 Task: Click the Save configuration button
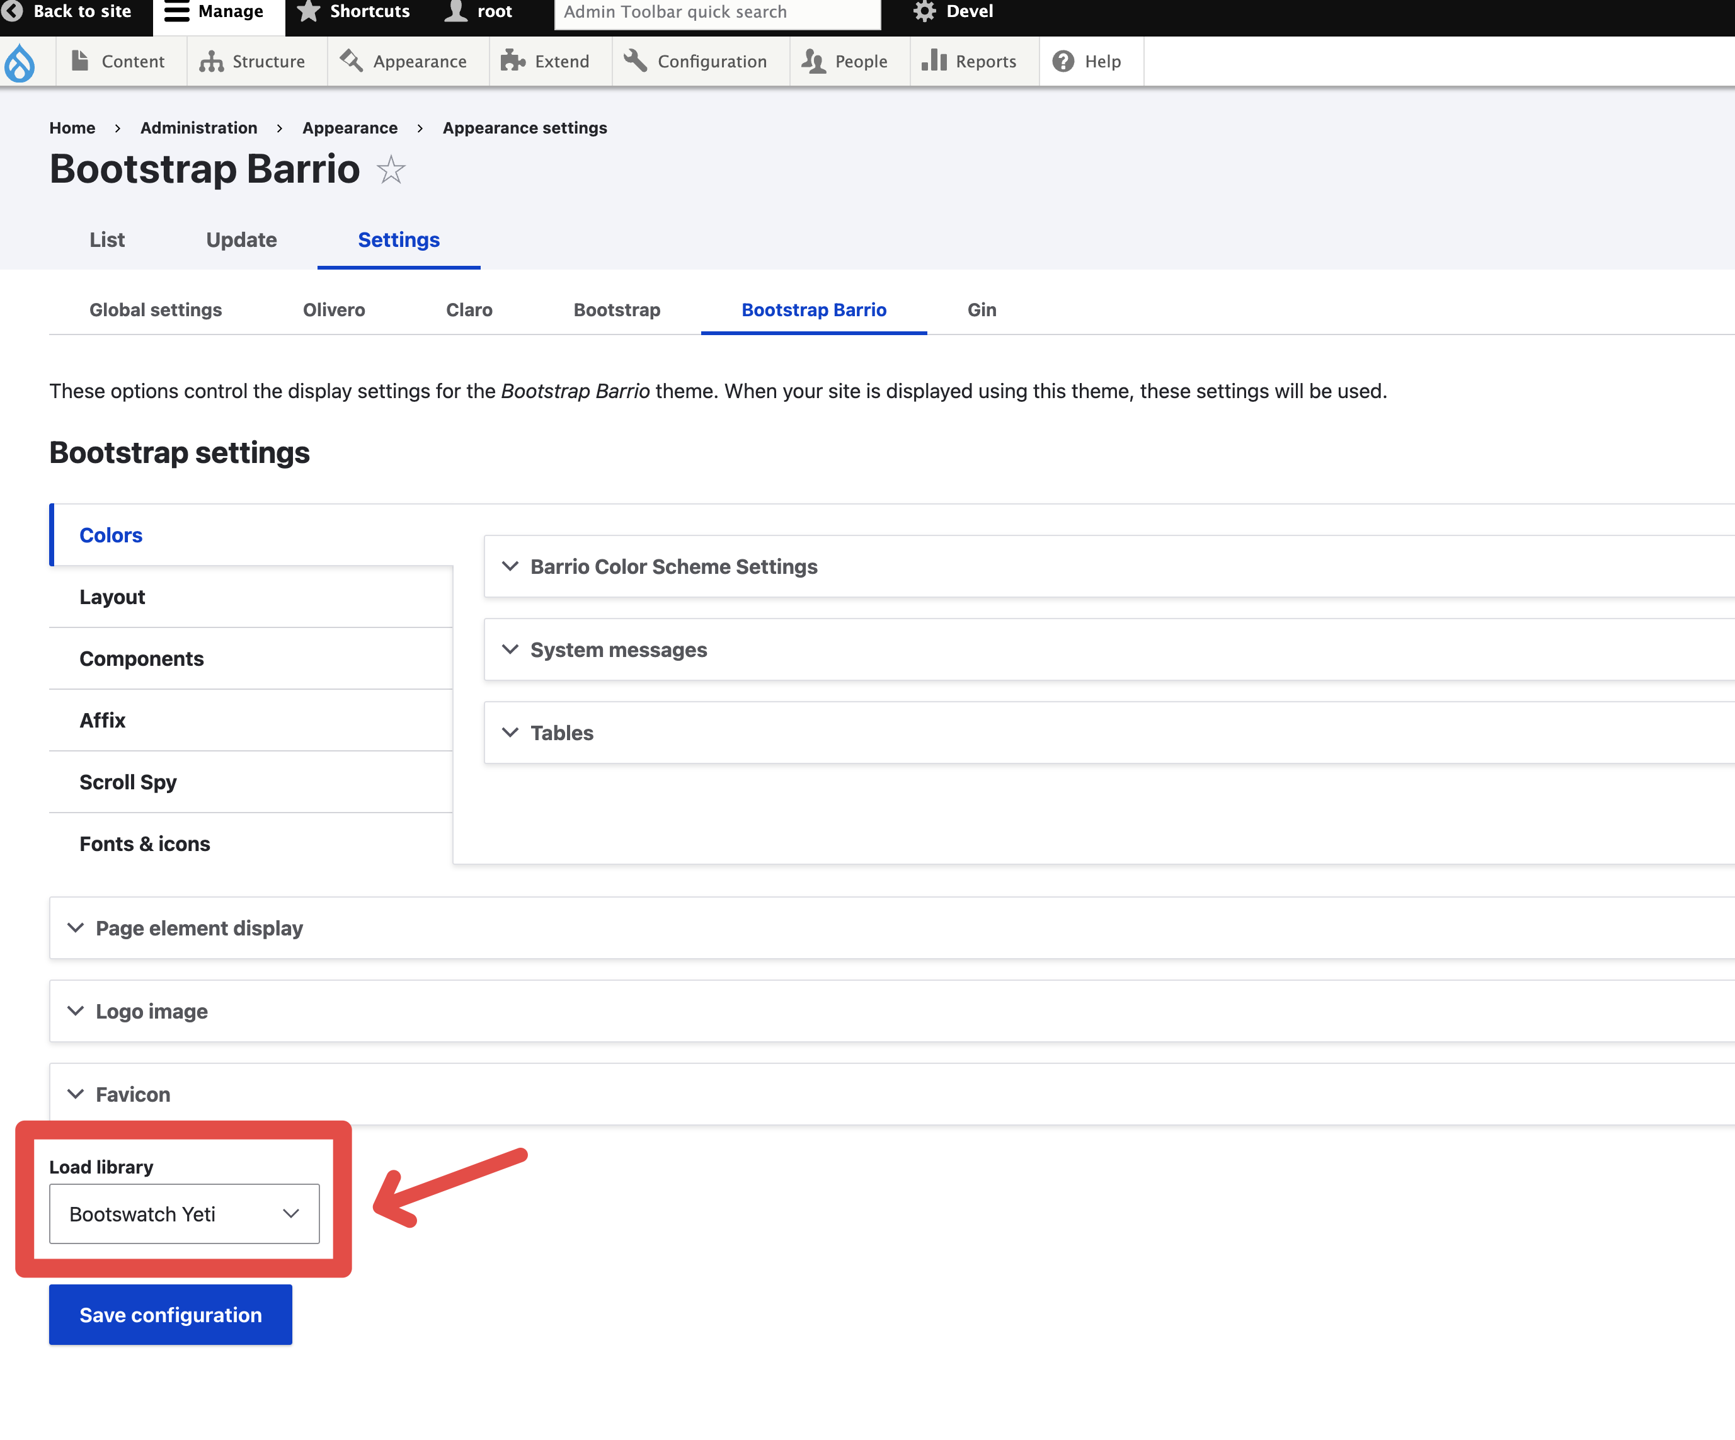point(170,1315)
